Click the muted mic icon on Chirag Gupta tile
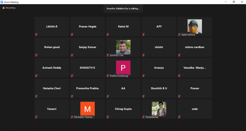Image resolution: width=246 pixels, height=131 pixels. click(108, 117)
